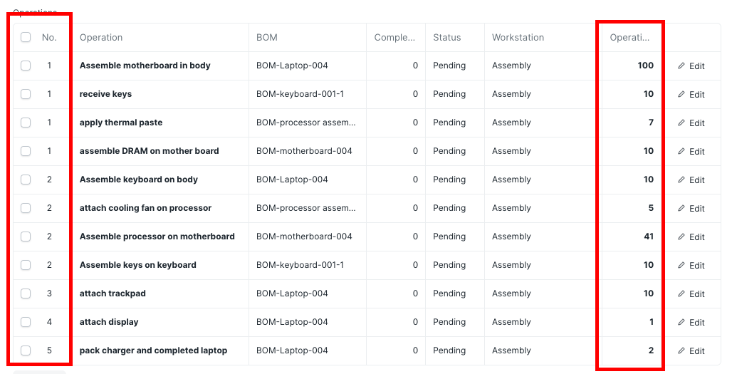Click the Status column header
732x374 pixels.
446,37
